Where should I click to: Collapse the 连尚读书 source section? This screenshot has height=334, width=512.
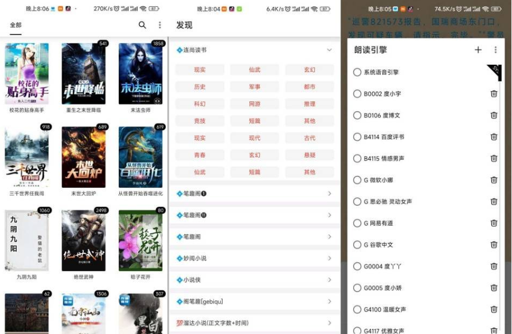pos(329,50)
